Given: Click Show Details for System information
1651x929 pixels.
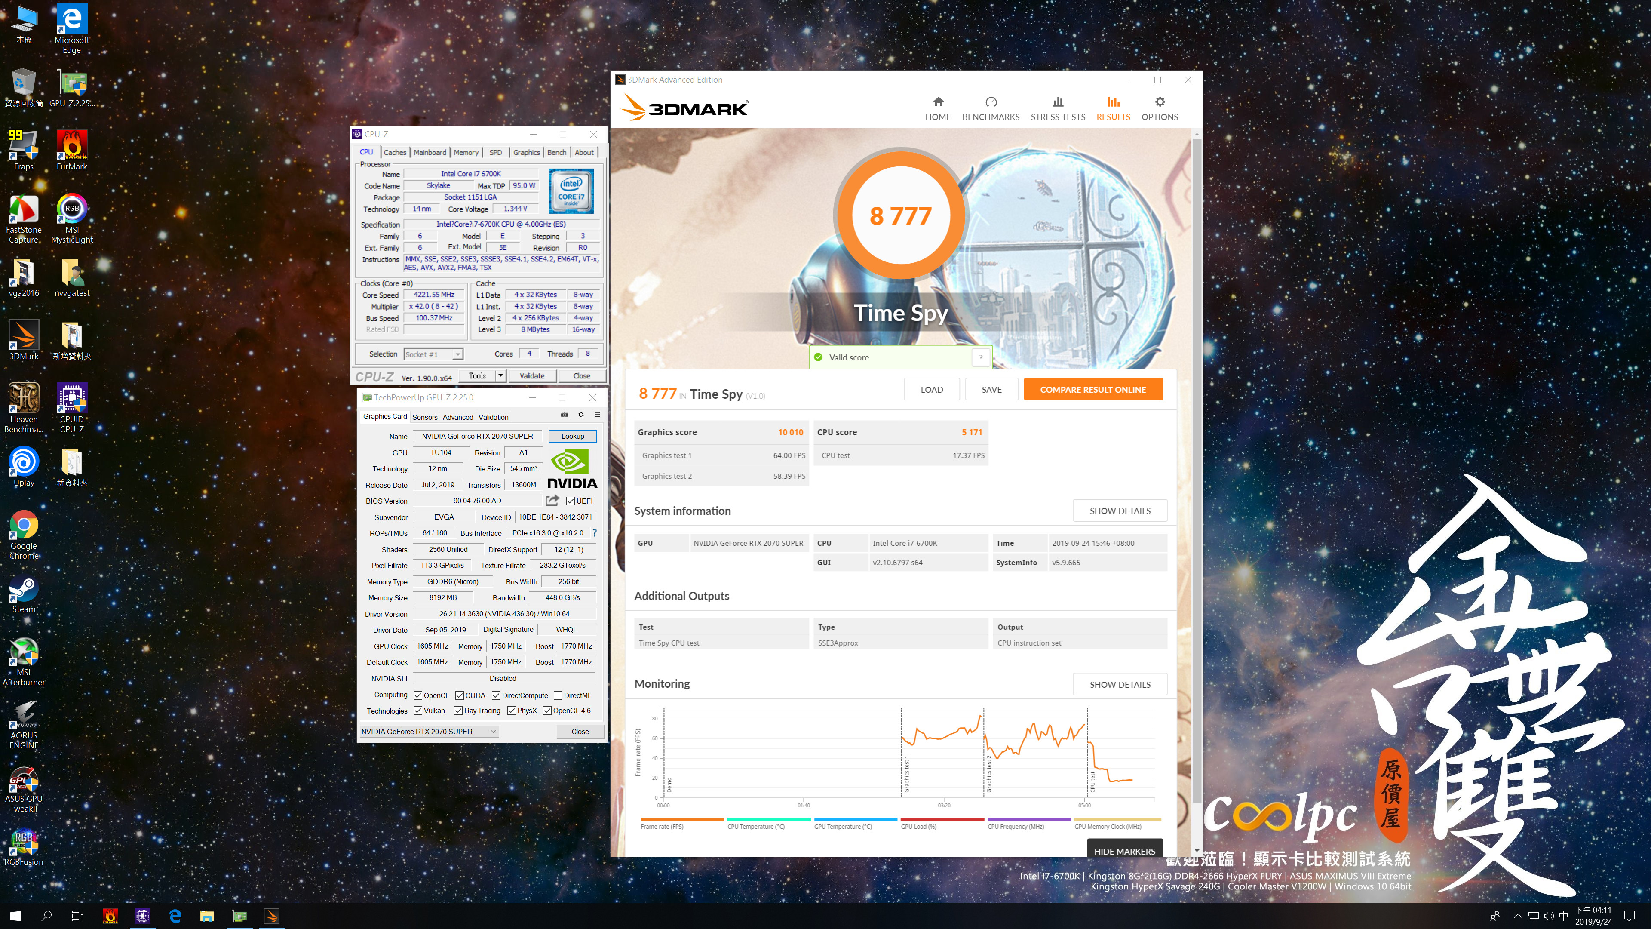Looking at the screenshot, I should (x=1120, y=511).
